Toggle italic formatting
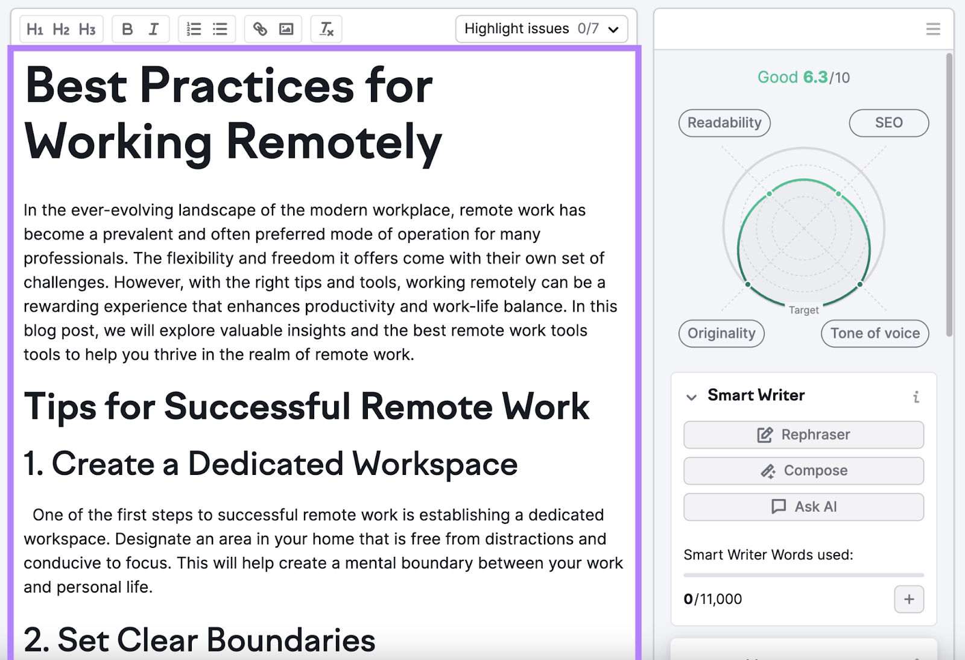 click(154, 29)
